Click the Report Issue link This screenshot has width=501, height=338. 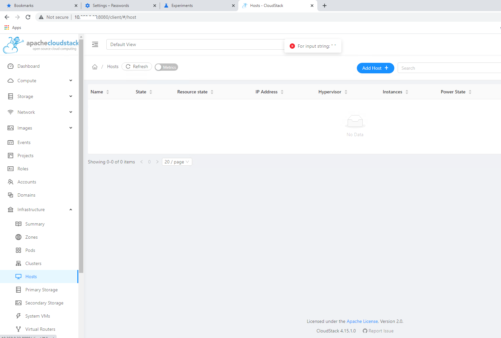(x=378, y=331)
